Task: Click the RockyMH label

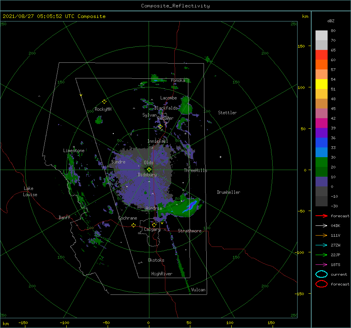Action: tap(103, 109)
